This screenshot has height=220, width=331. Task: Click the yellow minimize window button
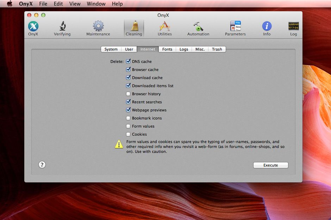pos(36,15)
